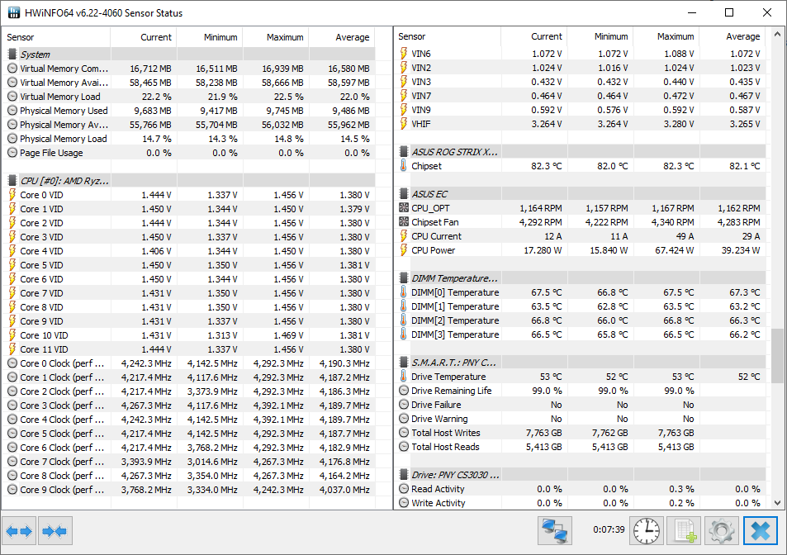Click the right pane vertical scrollbar thumb
This screenshot has height=555, width=787.
(x=777, y=356)
